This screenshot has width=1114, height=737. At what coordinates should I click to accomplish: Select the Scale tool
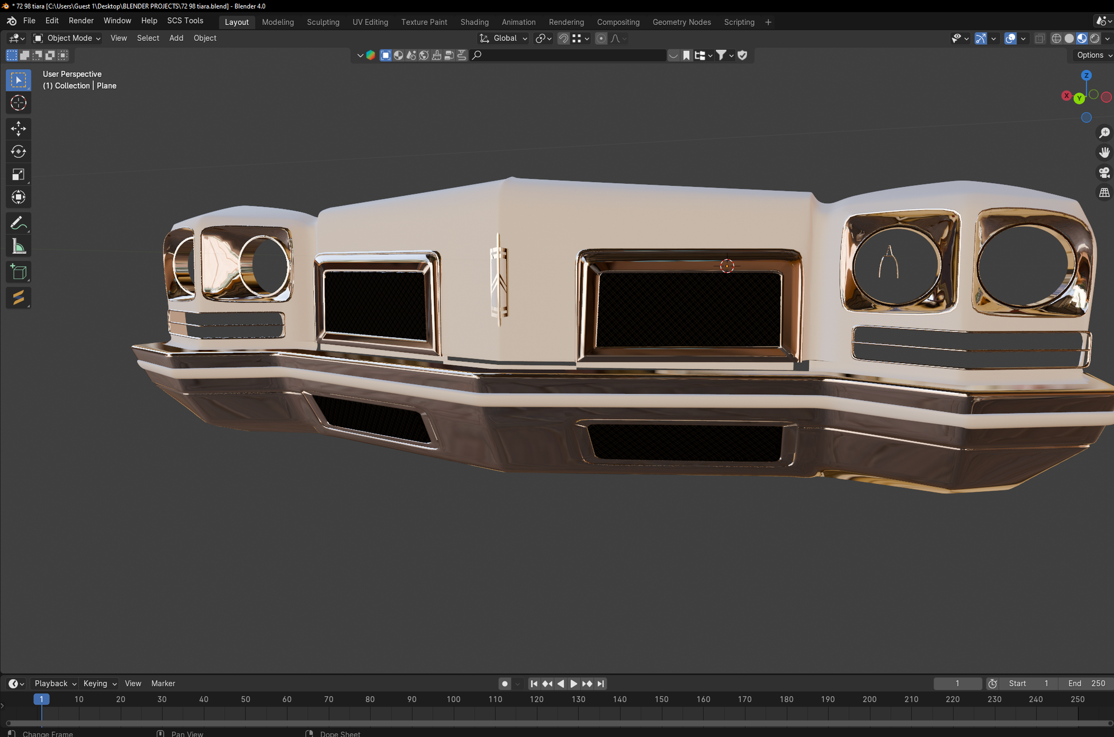18,175
